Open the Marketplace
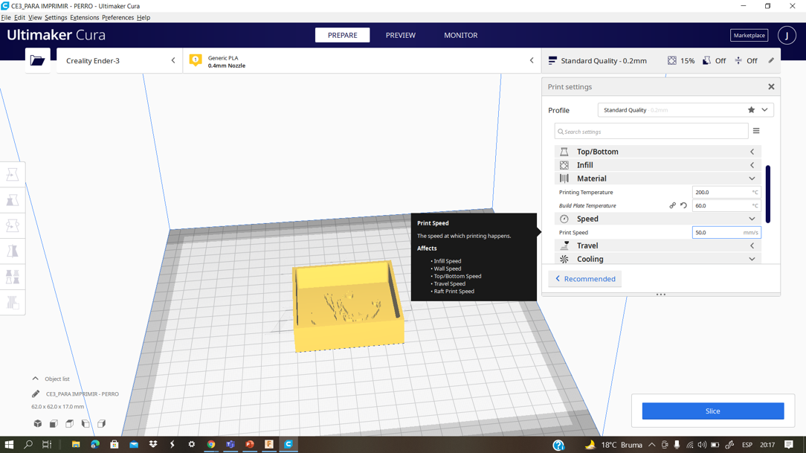Image resolution: width=806 pixels, height=453 pixels. 749,36
